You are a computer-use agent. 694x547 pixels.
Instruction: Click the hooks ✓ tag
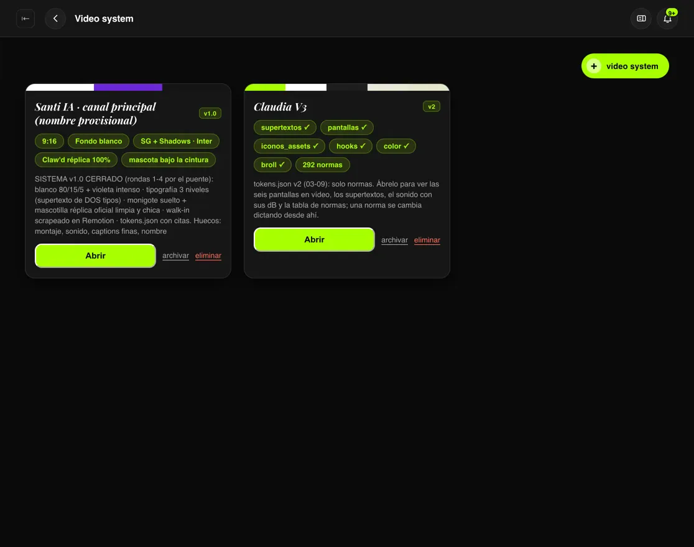click(351, 146)
